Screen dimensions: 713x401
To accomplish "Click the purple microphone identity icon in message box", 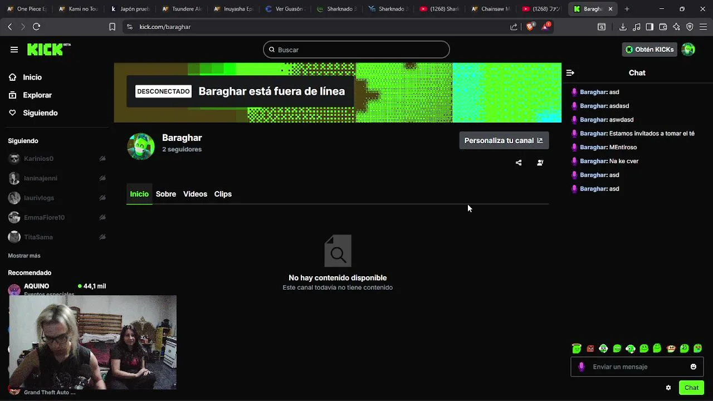I will pos(582,366).
